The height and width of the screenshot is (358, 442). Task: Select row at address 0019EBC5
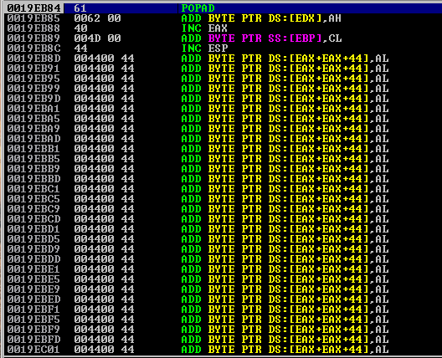[223, 199]
